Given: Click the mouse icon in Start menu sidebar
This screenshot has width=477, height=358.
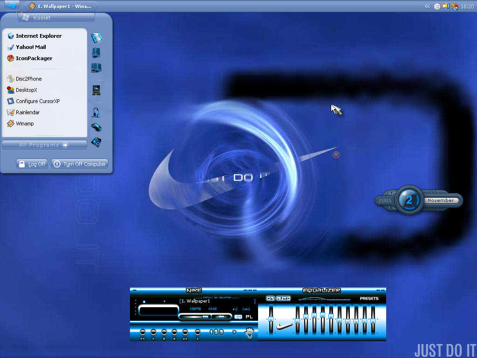Looking at the screenshot, I should point(96,127).
